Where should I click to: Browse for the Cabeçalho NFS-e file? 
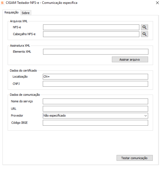[144, 34]
